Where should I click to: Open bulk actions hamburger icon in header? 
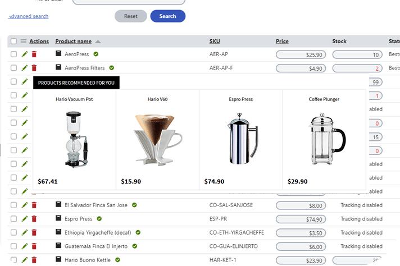(x=24, y=42)
